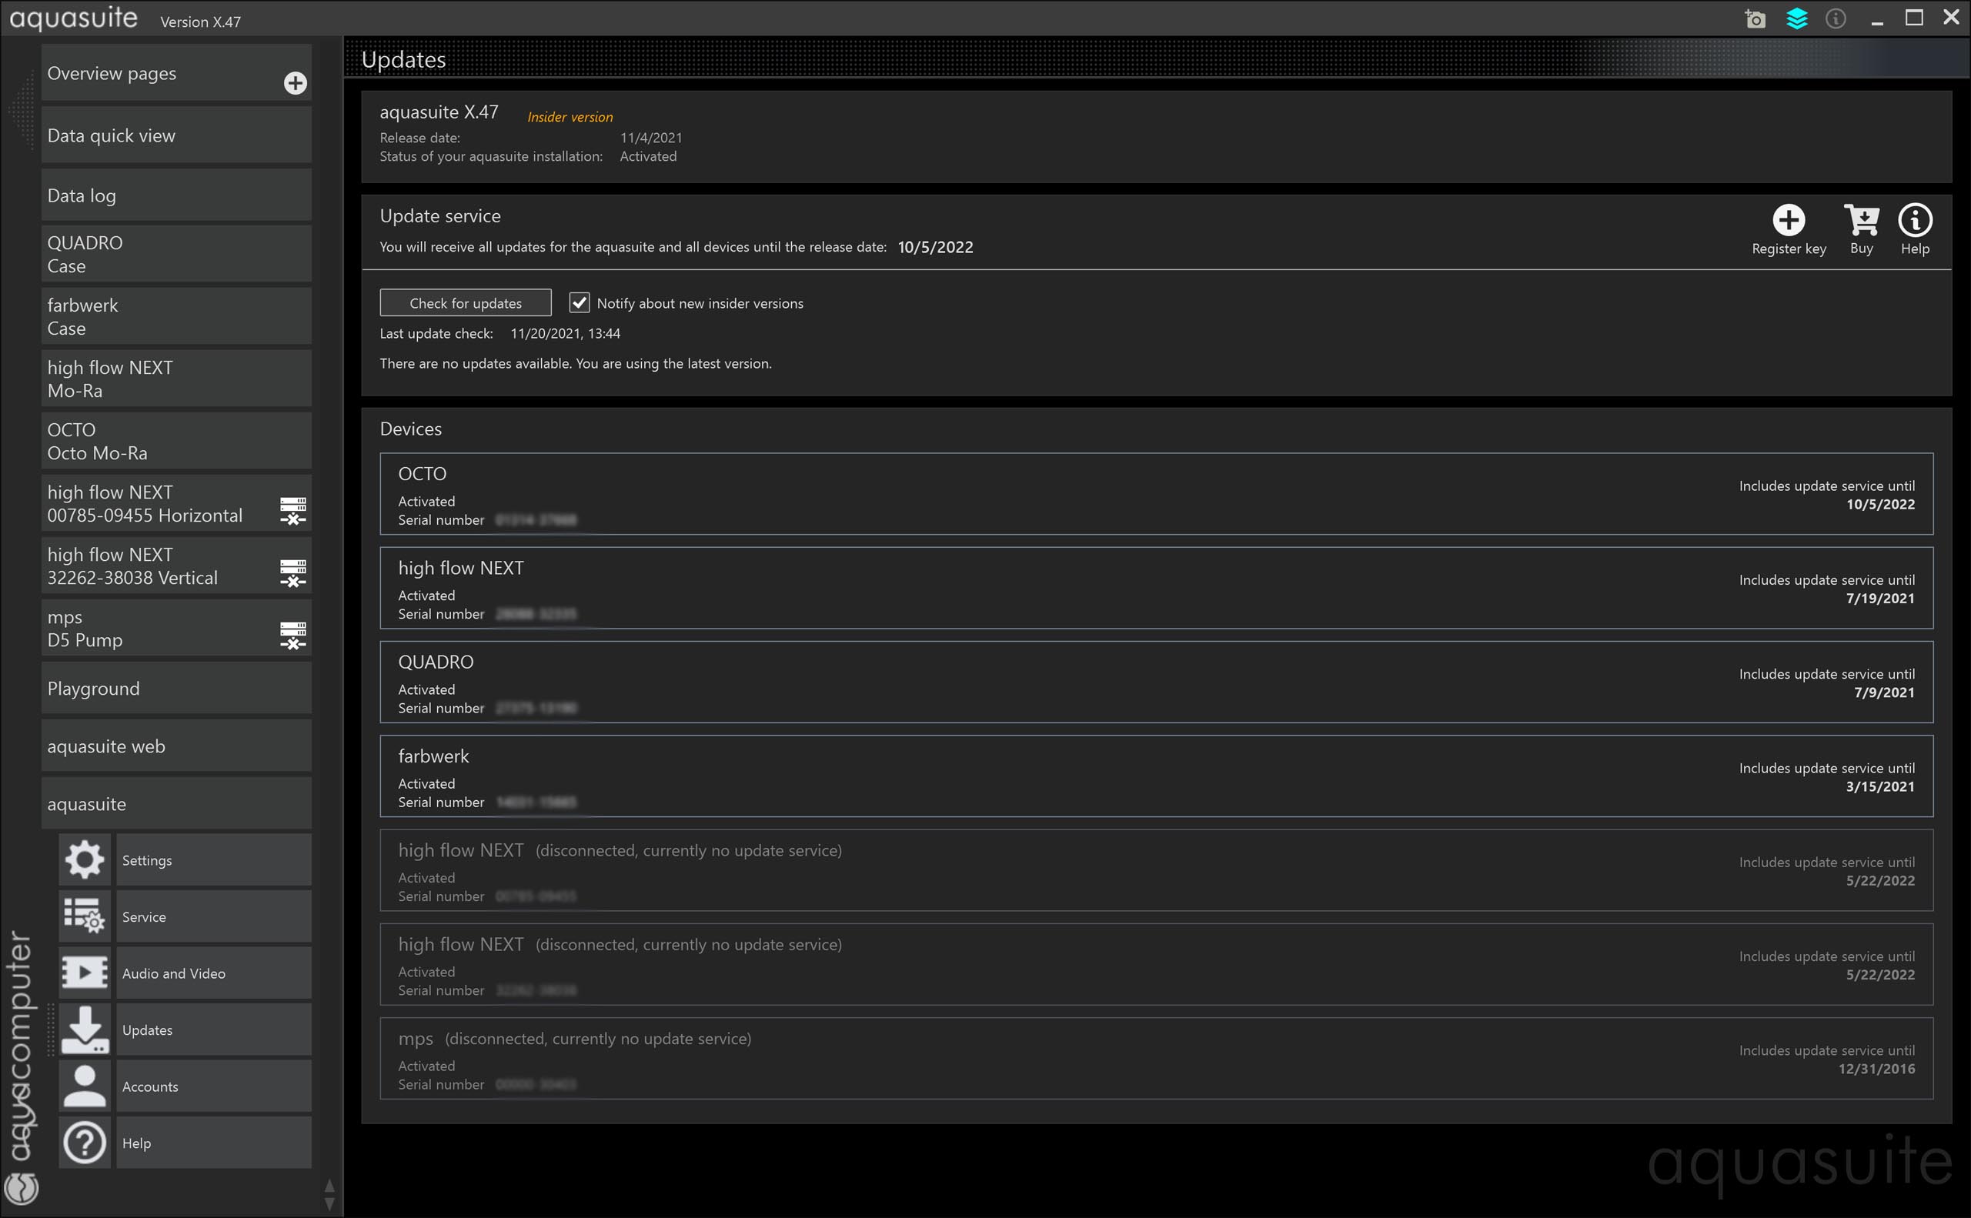Click the Register key plus icon

1788,220
